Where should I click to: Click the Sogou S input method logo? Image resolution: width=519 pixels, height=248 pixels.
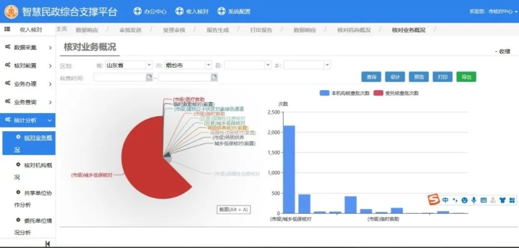pos(433,200)
